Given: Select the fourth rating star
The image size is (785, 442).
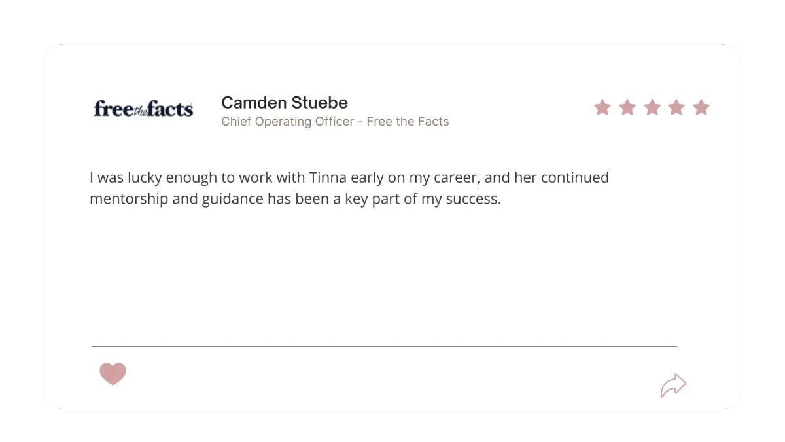Looking at the screenshot, I should [x=676, y=107].
